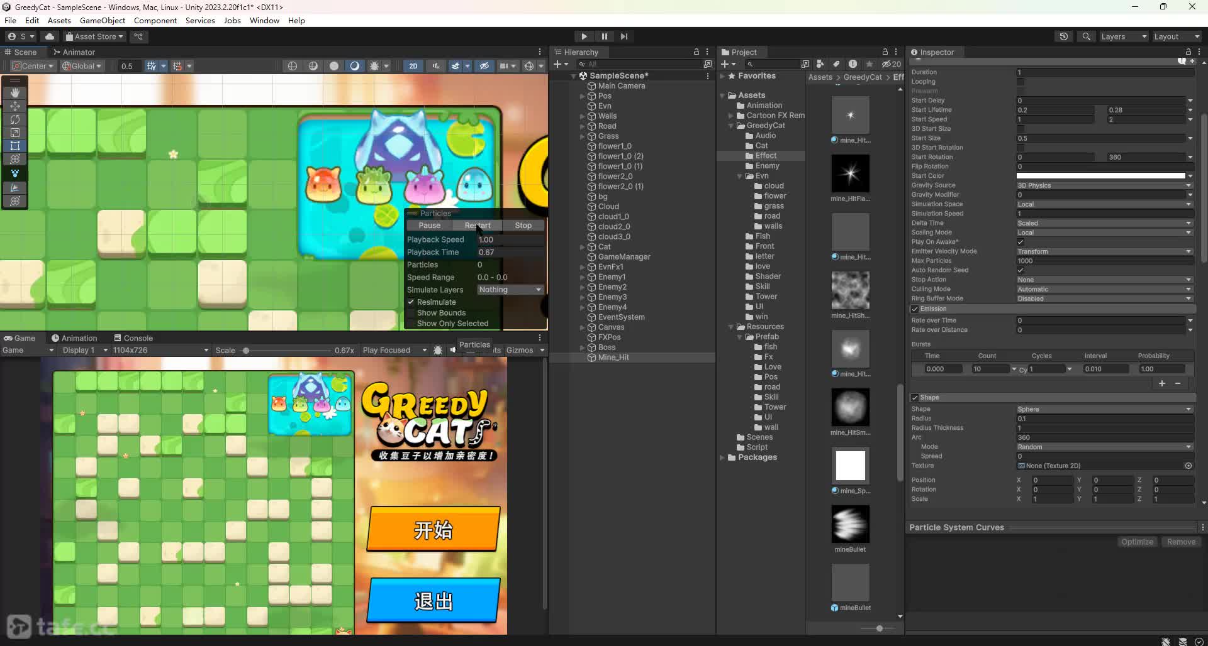The height and width of the screenshot is (646, 1208).
Task: Click search by label icon in Project
Action: pyautogui.click(x=836, y=64)
